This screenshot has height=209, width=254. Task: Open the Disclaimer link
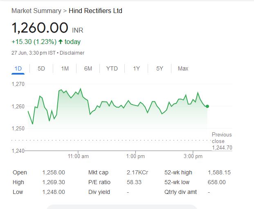73,53
